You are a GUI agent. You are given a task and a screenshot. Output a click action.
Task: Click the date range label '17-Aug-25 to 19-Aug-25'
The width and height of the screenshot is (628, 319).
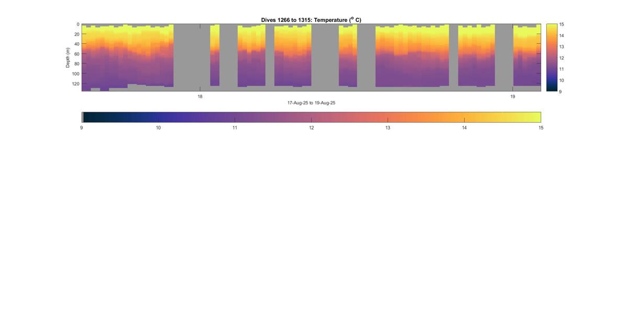pyautogui.click(x=311, y=103)
